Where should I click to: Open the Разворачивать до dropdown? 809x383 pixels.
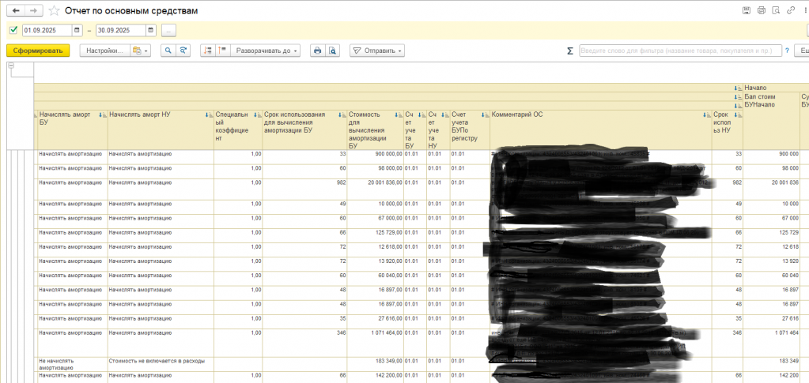point(265,51)
